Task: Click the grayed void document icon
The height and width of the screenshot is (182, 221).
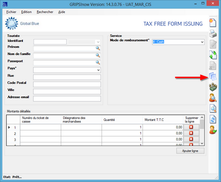Action: 213,65
